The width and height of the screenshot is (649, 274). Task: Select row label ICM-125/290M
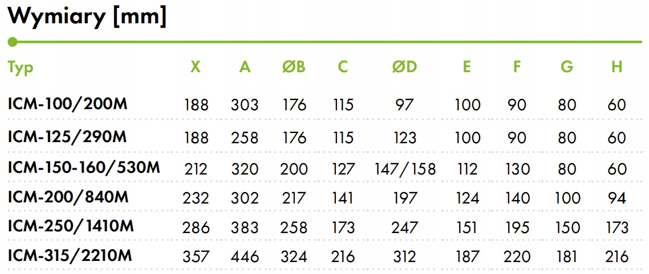[x=67, y=136]
